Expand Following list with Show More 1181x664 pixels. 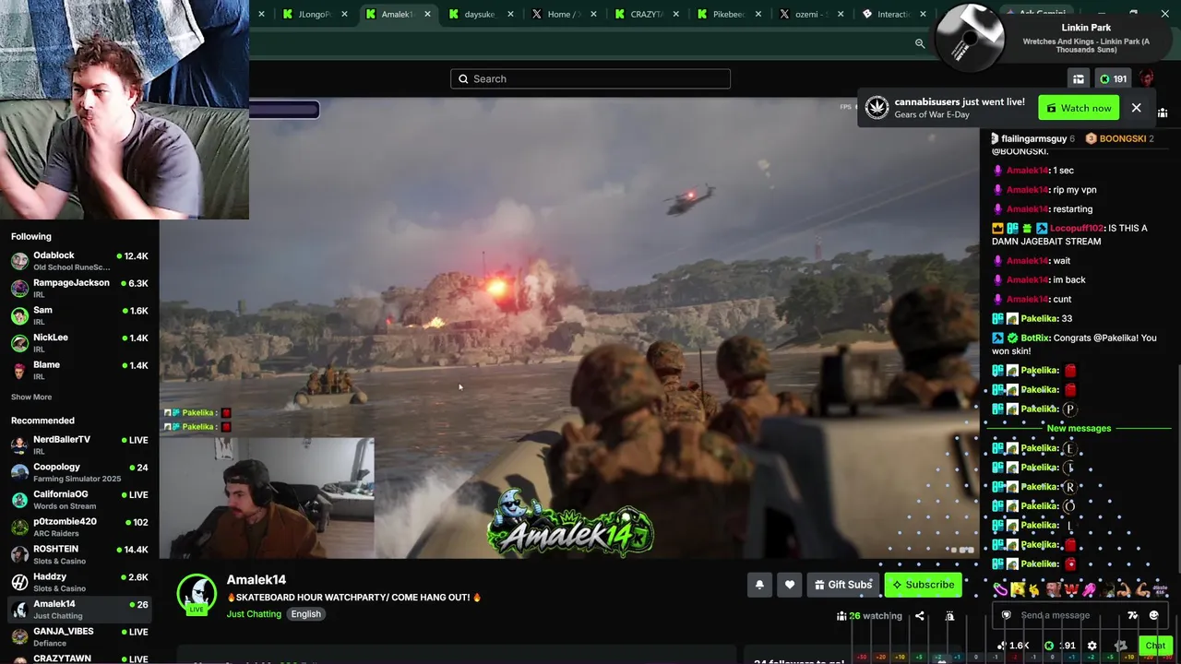click(x=31, y=397)
